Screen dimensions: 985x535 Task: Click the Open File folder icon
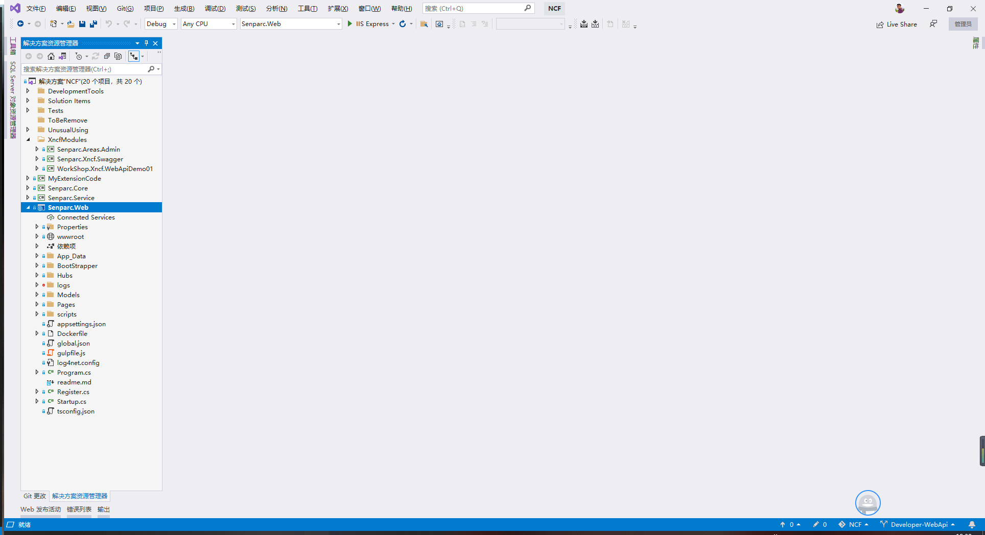pos(71,24)
